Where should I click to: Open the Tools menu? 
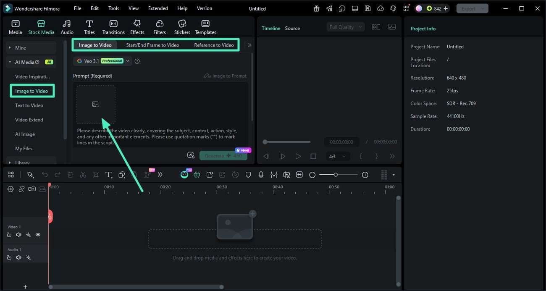[113, 8]
